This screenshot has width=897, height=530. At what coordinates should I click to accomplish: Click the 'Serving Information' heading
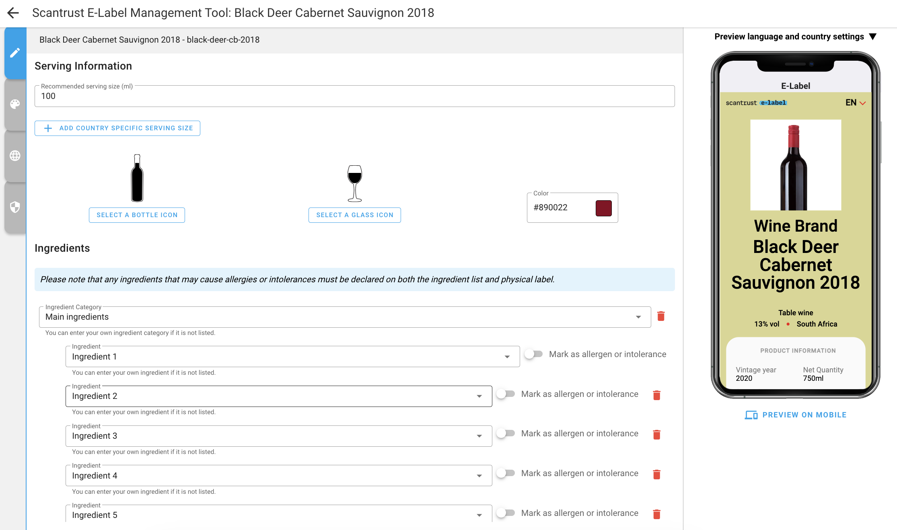point(83,66)
